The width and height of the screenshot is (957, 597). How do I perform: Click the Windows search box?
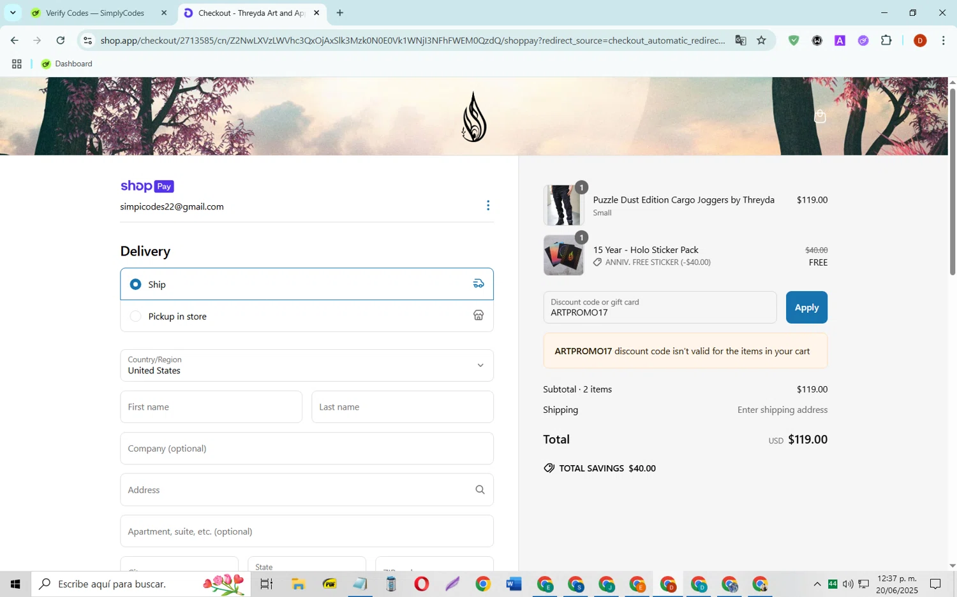click(x=140, y=584)
